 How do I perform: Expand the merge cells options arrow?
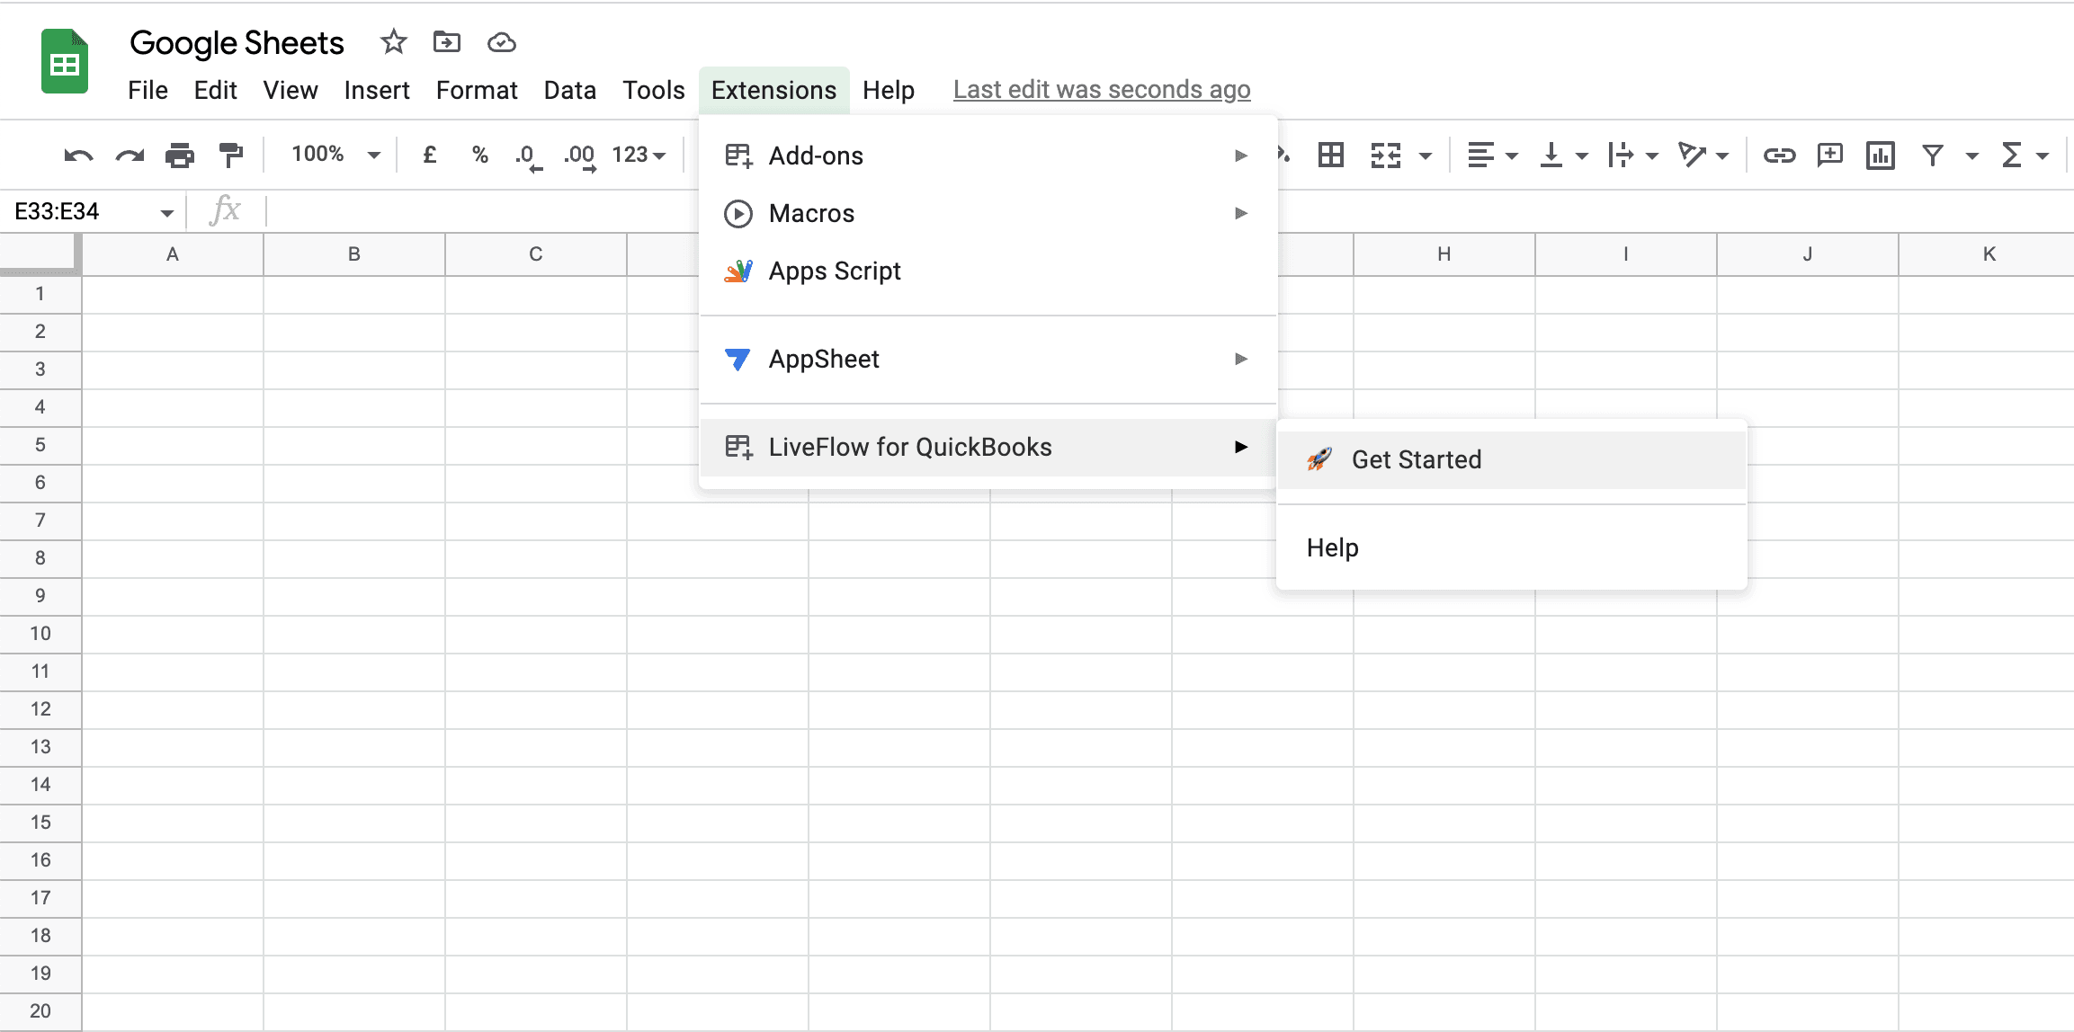1426,156
